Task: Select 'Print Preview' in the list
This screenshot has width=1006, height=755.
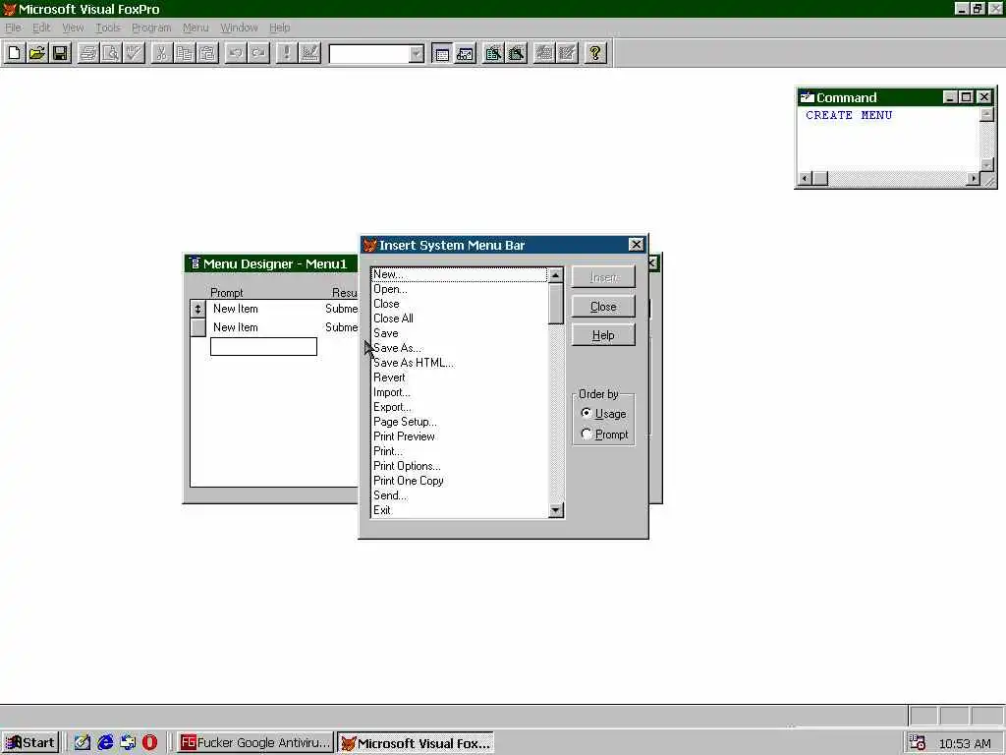Action: click(x=460, y=436)
